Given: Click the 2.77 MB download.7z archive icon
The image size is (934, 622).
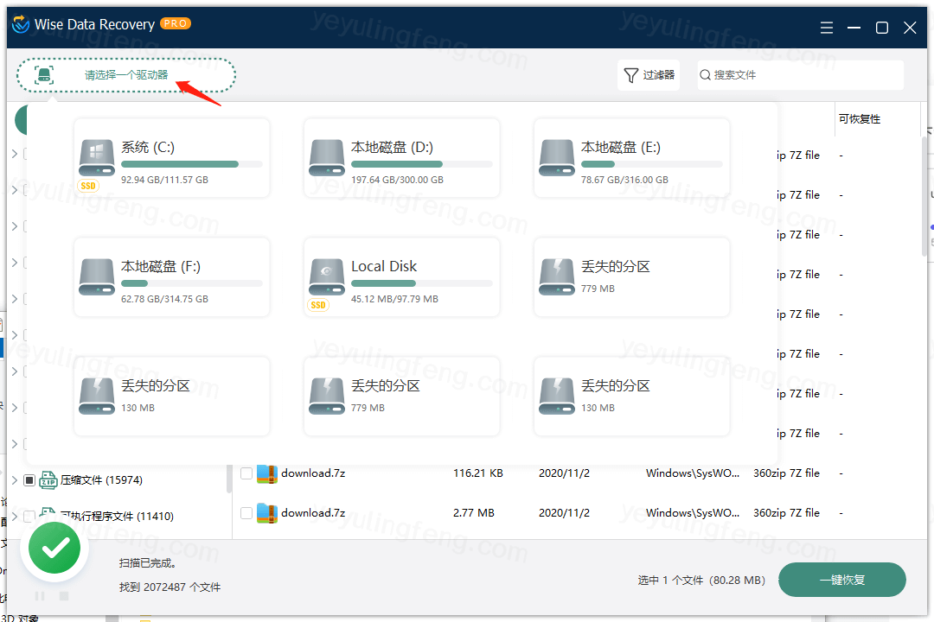Looking at the screenshot, I should pos(267,513).
